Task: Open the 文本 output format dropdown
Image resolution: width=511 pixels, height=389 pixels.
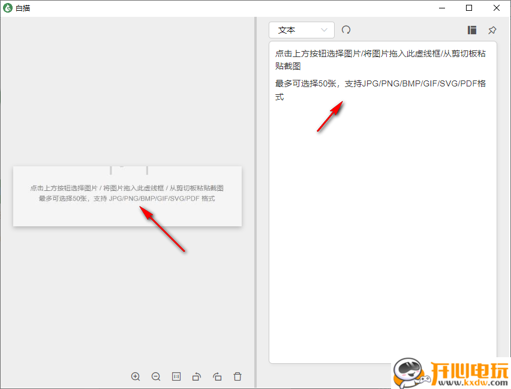Action: [302, 29]
